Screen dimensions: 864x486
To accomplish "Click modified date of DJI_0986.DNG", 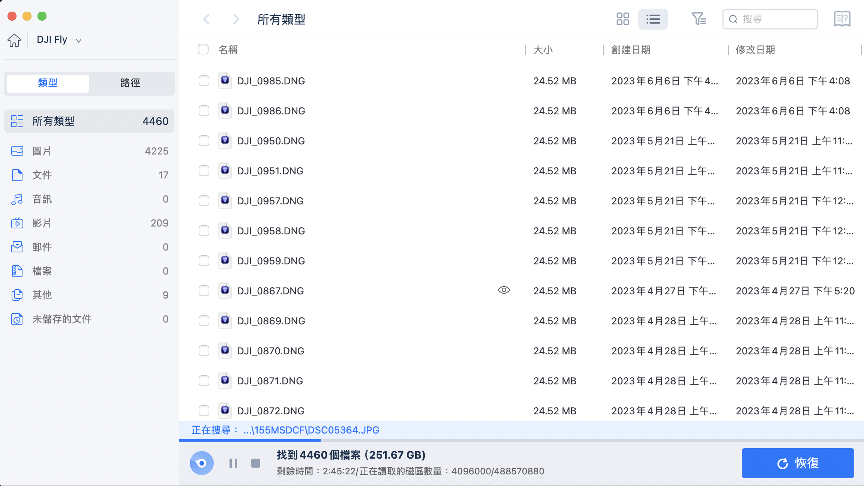I will coord(793,111).
